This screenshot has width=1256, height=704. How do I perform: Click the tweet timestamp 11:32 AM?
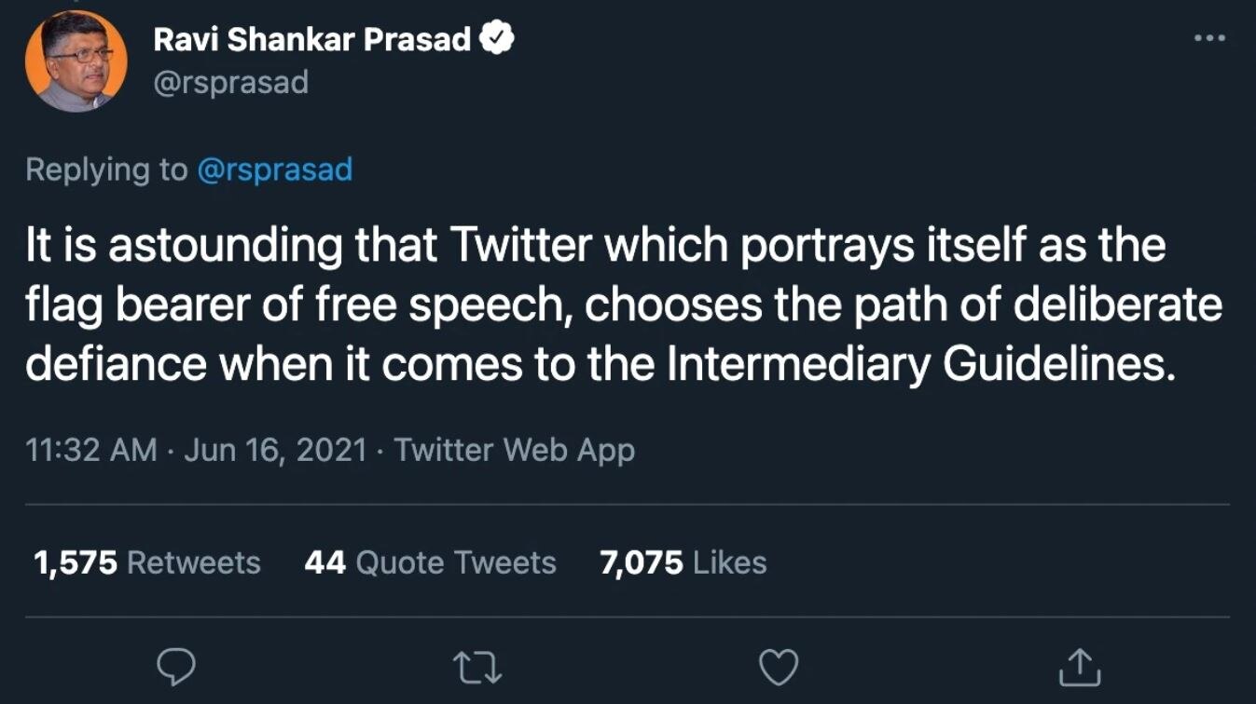(90, 450)
